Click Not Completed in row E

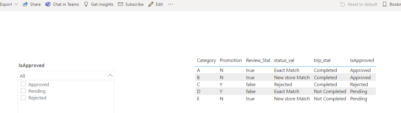coord(330,98)
